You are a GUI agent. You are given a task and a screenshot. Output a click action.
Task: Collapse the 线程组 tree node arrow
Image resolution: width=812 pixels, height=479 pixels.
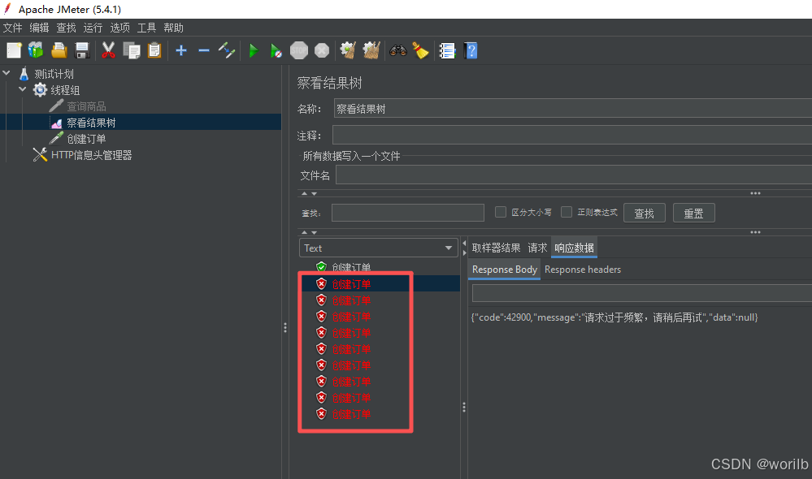[23, 89]
